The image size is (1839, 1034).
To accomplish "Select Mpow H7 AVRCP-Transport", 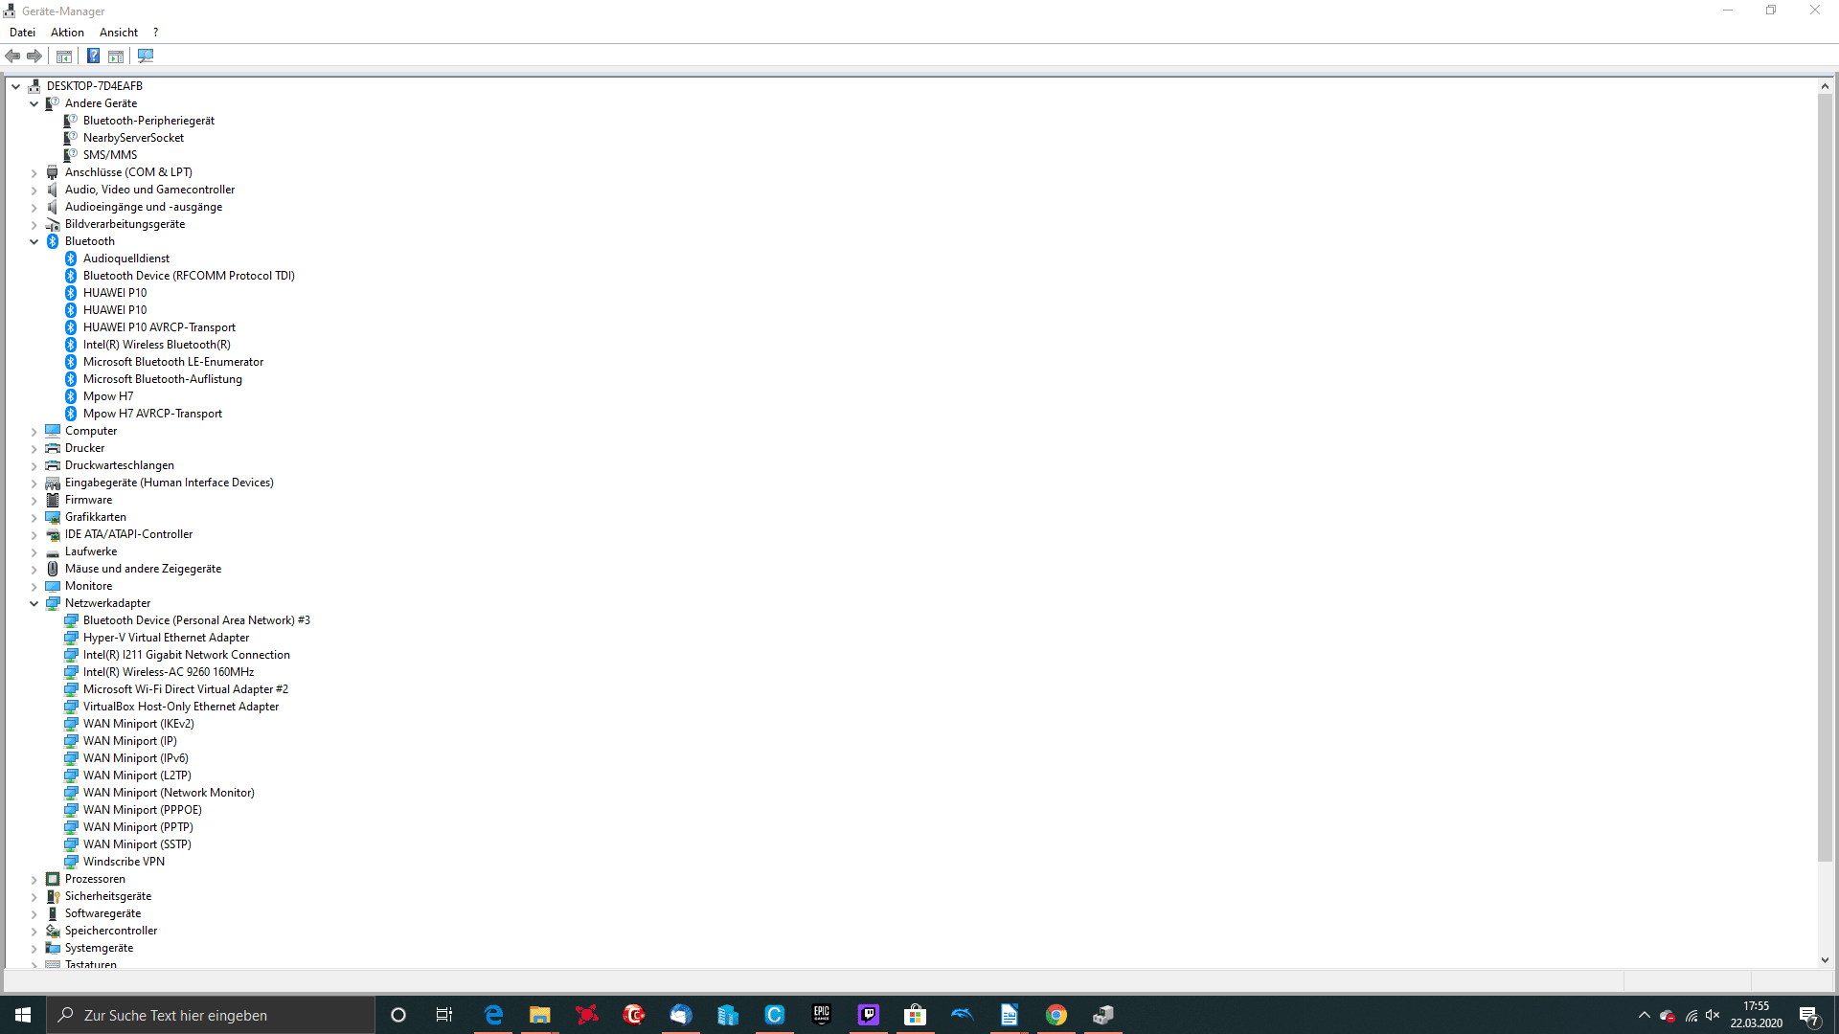I will (x=152, y=414).
